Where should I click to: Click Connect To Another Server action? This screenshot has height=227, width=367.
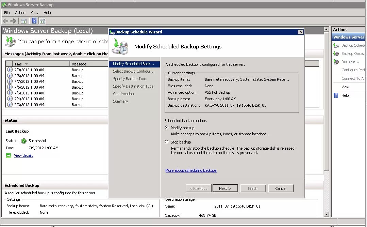coord(353,78)
